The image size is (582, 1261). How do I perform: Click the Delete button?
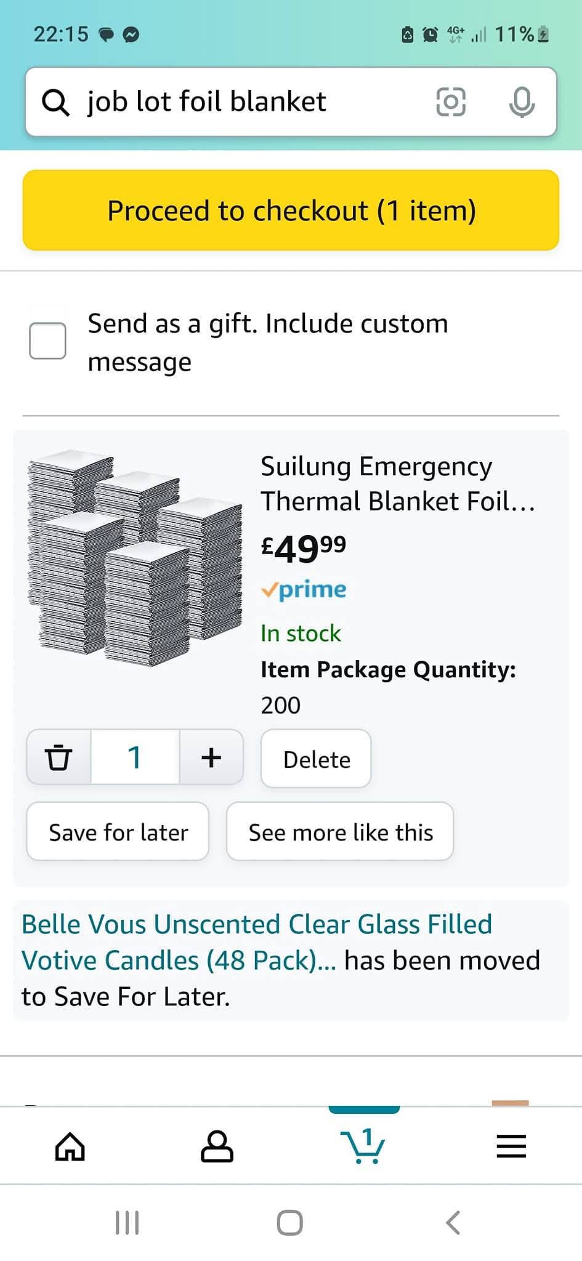316,759
